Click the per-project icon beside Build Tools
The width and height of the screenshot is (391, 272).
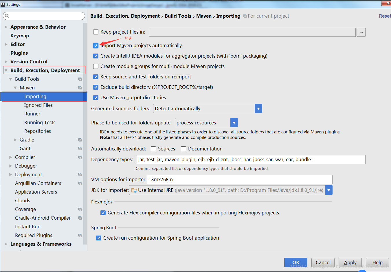(80, 79)
